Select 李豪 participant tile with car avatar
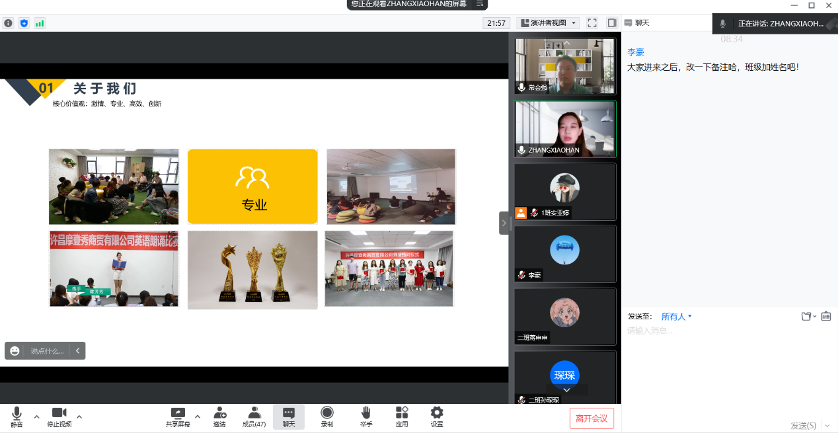Viewport: 838px width, 433px height. click(x=565, y=254)
